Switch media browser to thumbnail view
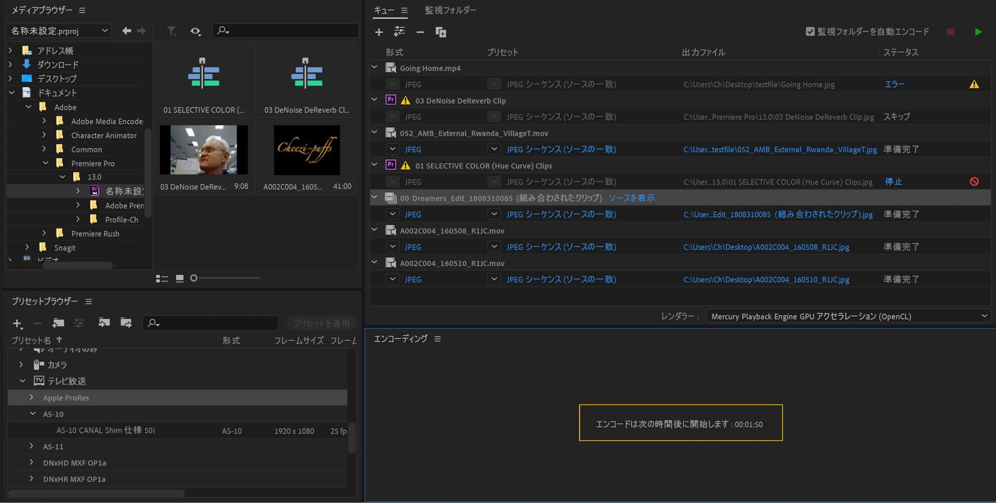 [179, 279]
